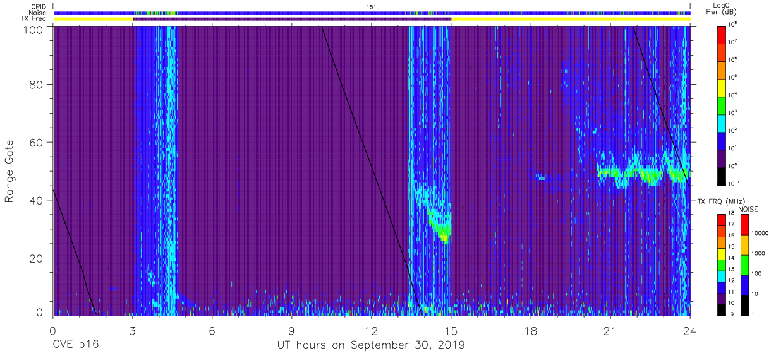Click the red top segment of the NOISE colorbar
This screenshot has height=358, width=776.
coord(744,224)
